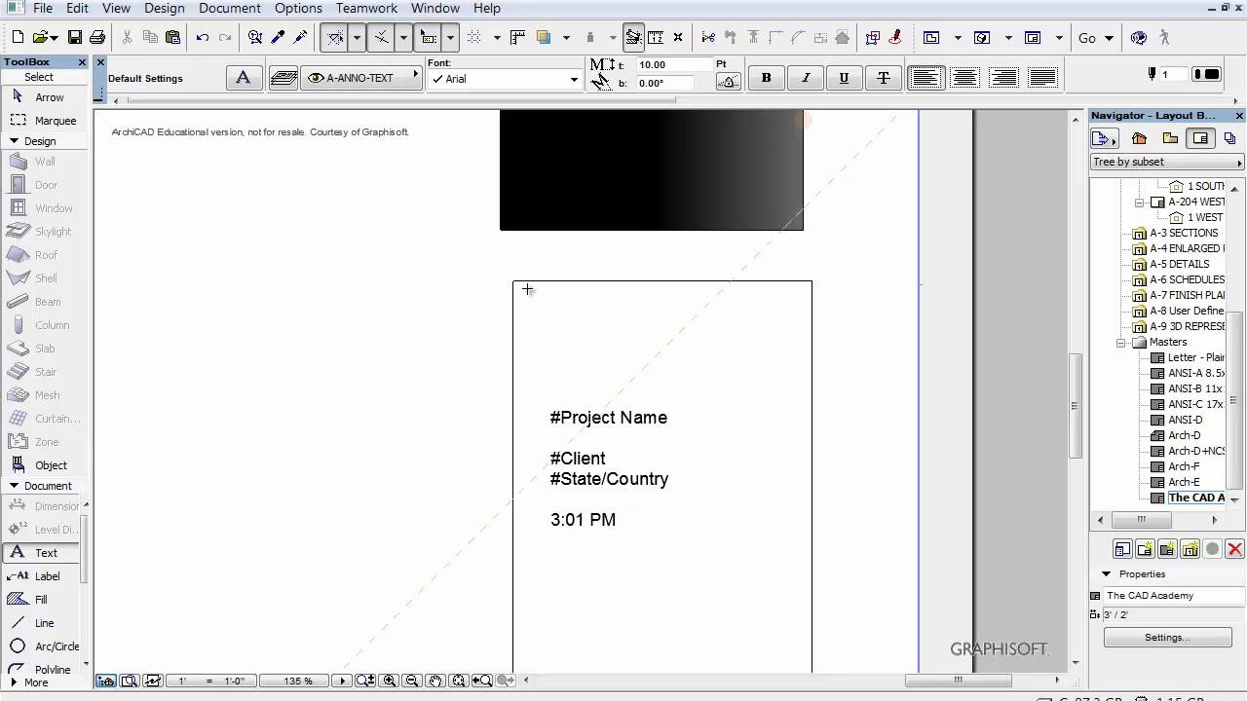Image resolution: width=1247 pixels, height=701 pixels.
Task: Click the hand Pan icon in bottom bar
Action: click(435, 682)
